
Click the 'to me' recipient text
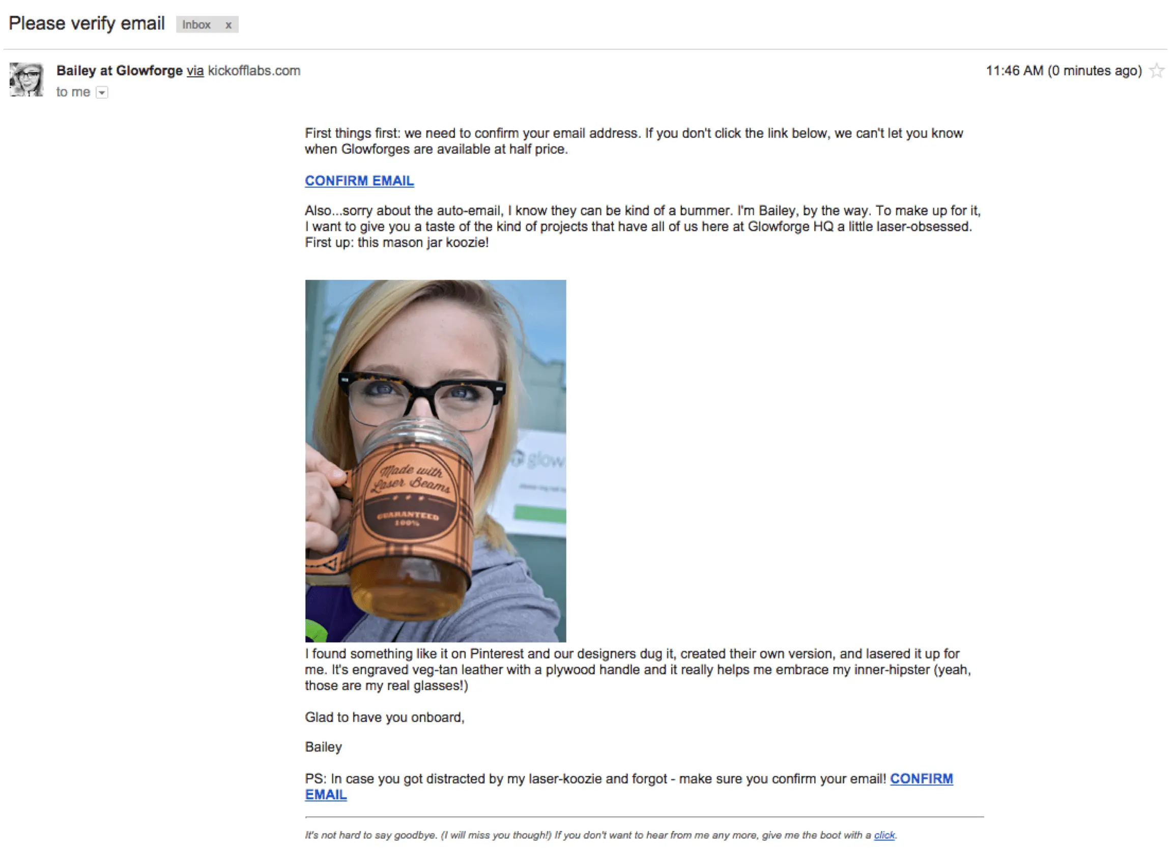tap(73, 93)
